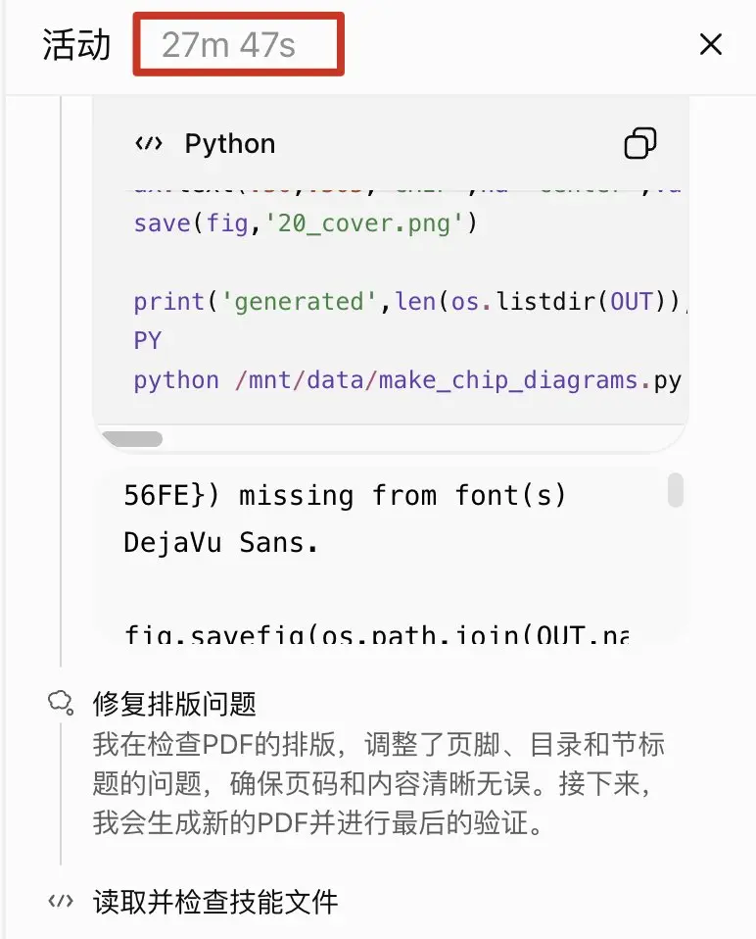Click the horizontal scrollbar under the code
This screenshot has height=939, width=756.
coord(132,439)
